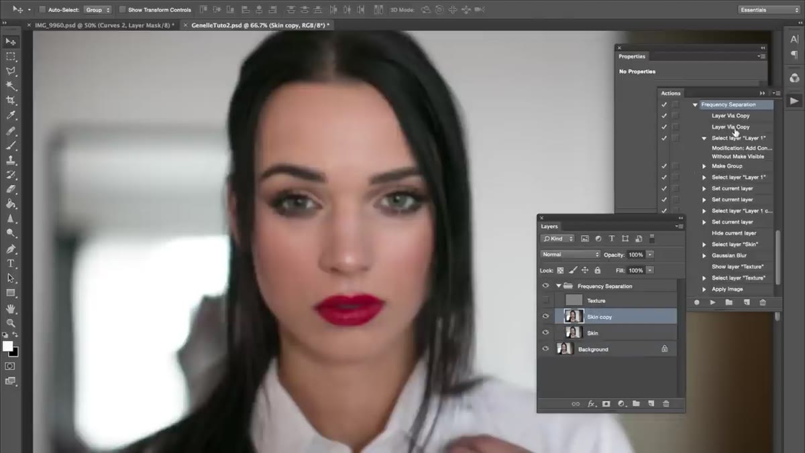
Task: Delete action with Actions trash icon
Action: [x=762, y=302]
